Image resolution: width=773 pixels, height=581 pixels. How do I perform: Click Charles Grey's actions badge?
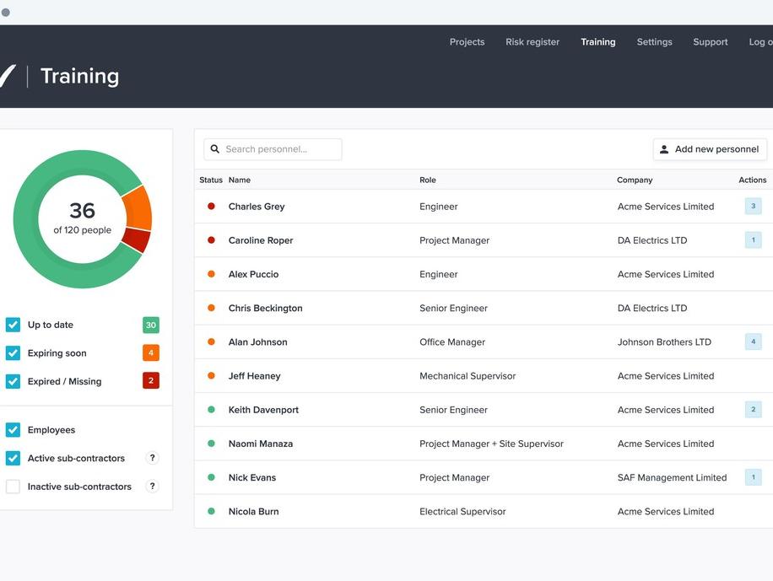(753, 206)
